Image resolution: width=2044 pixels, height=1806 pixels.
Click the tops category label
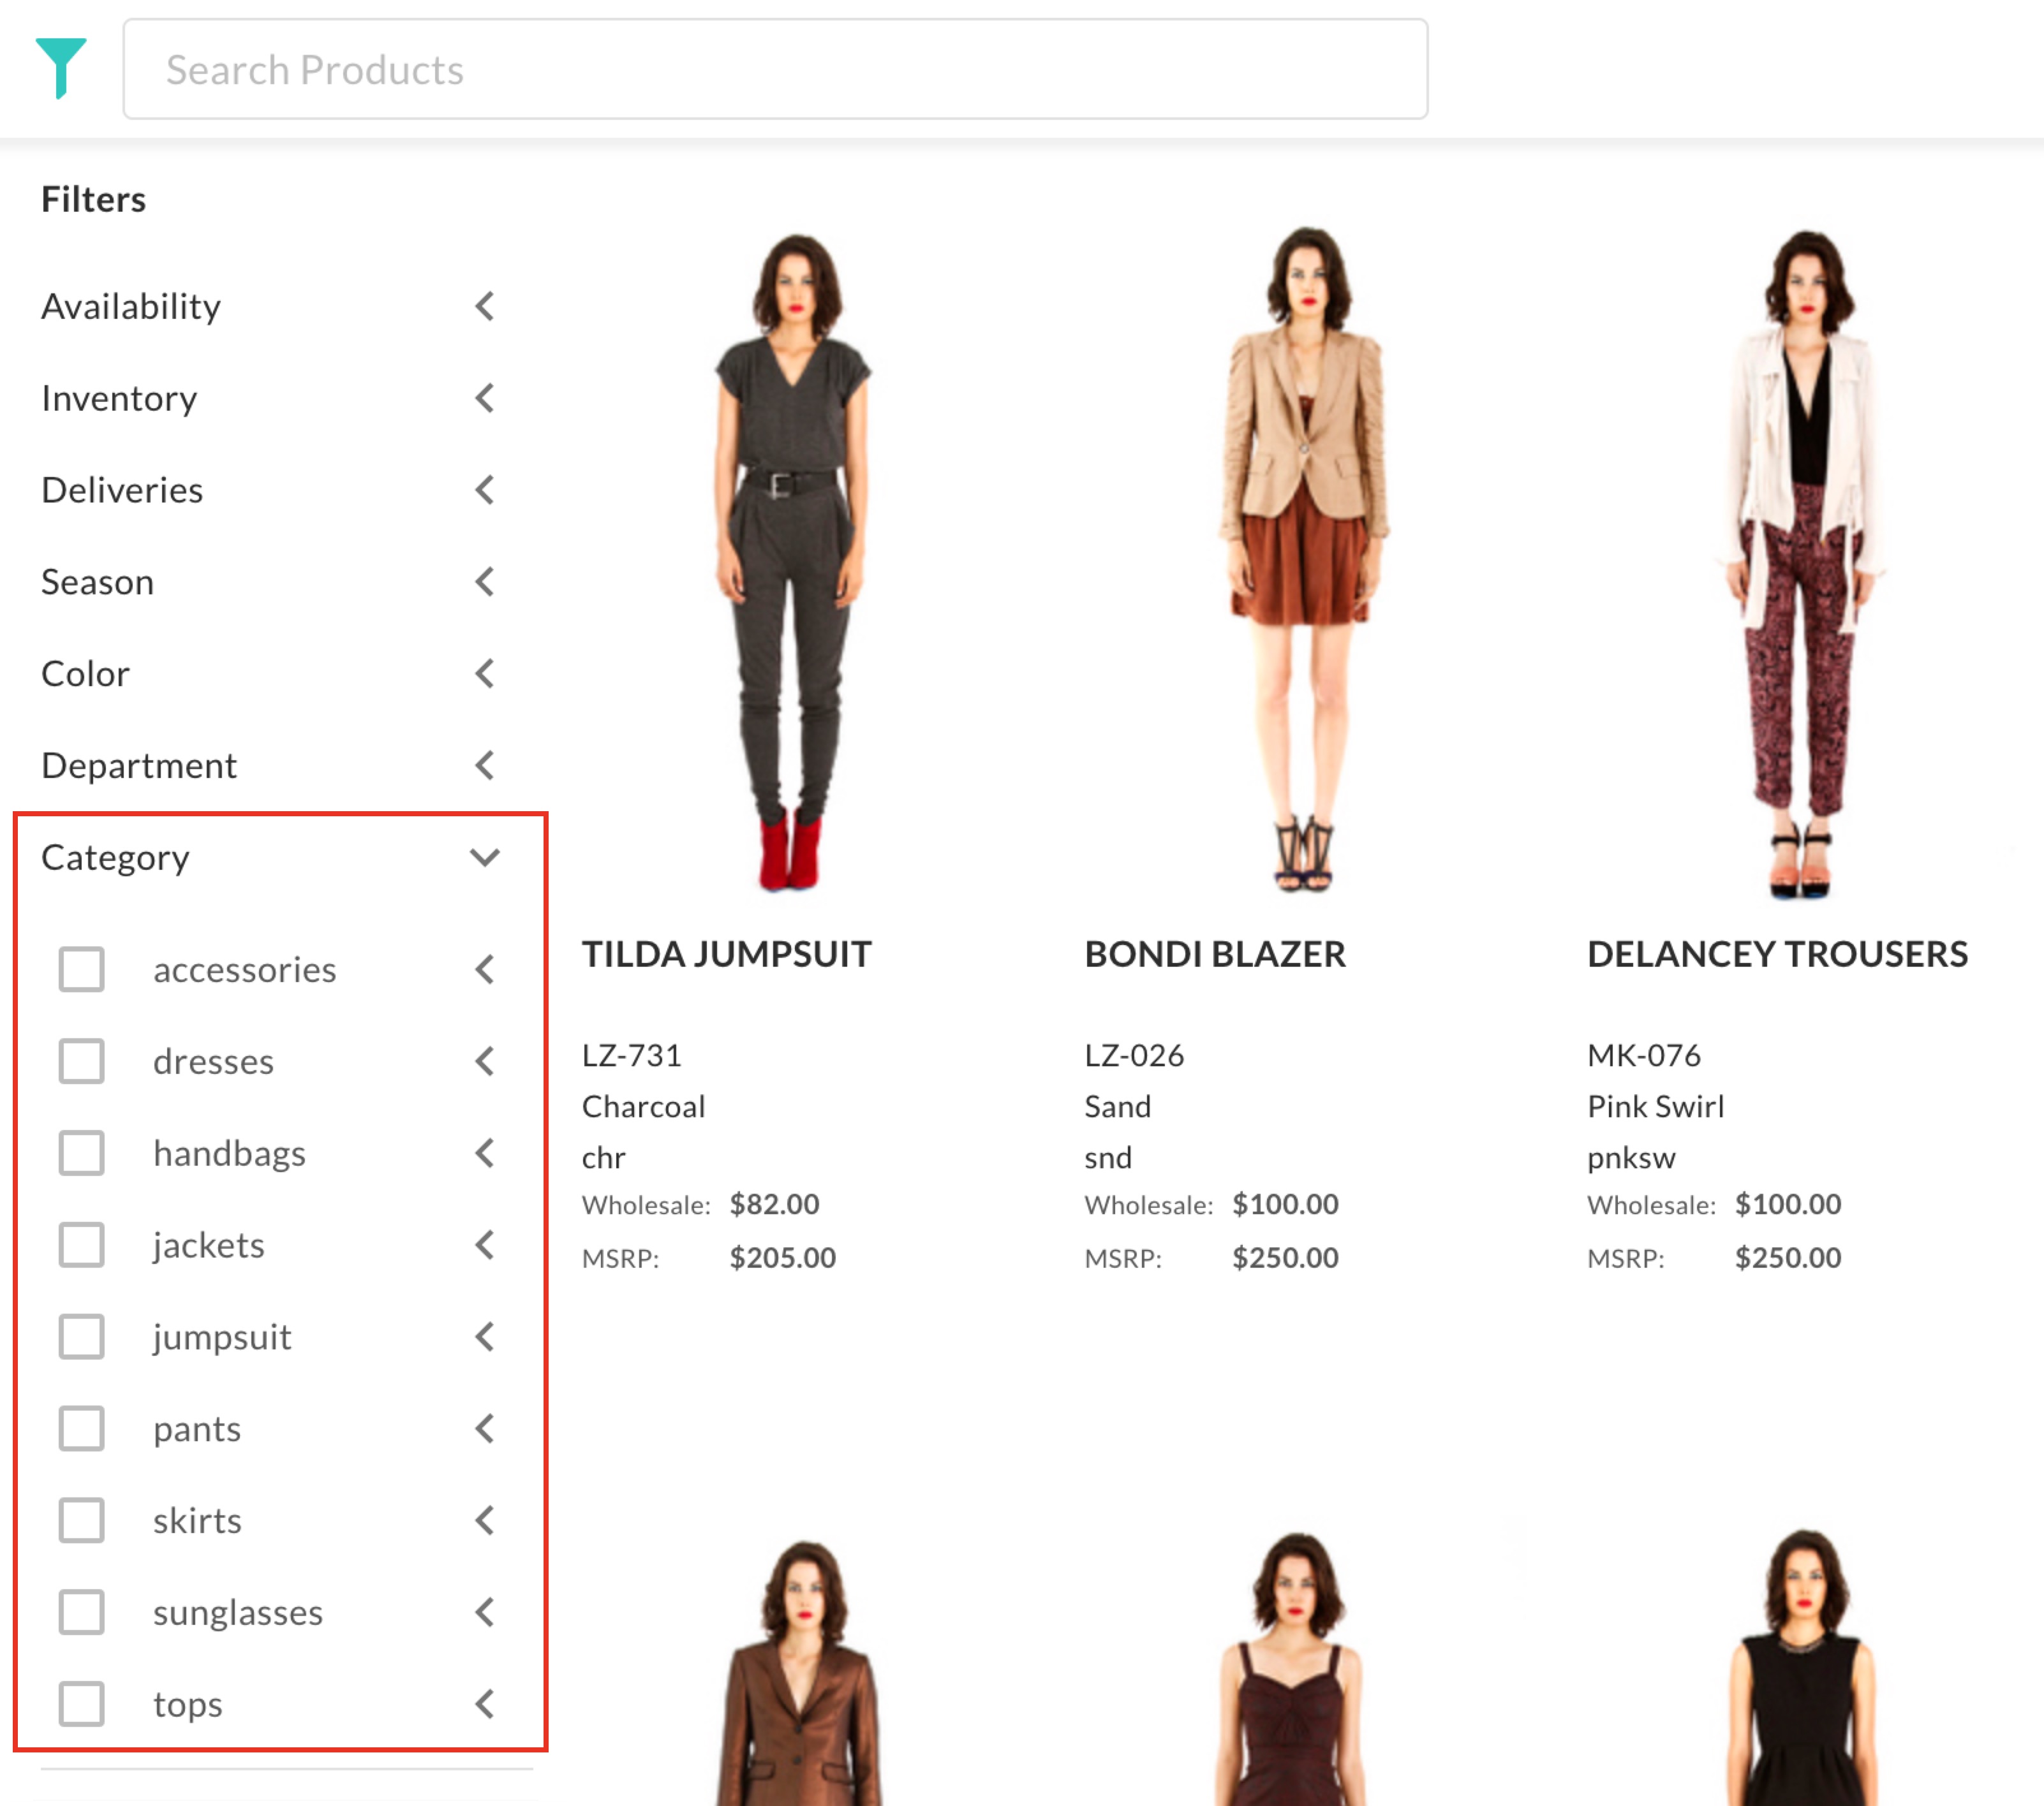coord(188,1705)
